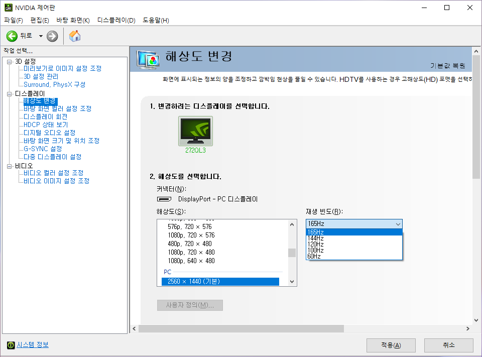Click the green Back arrow icon
This screenshot has width=482, height=357.
12,36
